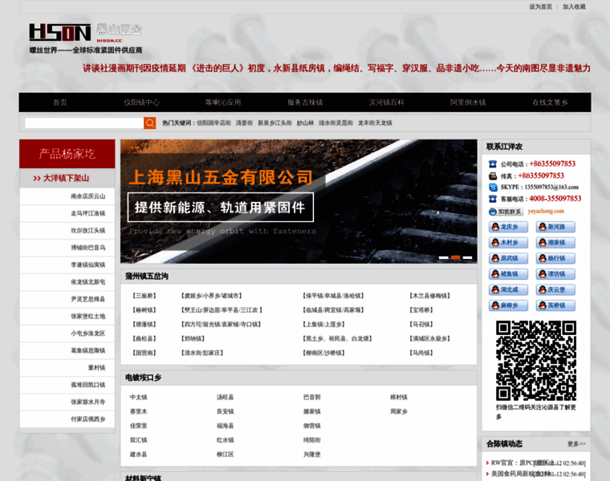Viewport: 610px width, 481px height.
Task: Open QQ chat button 龙庆乡
Action: (508, 227)
